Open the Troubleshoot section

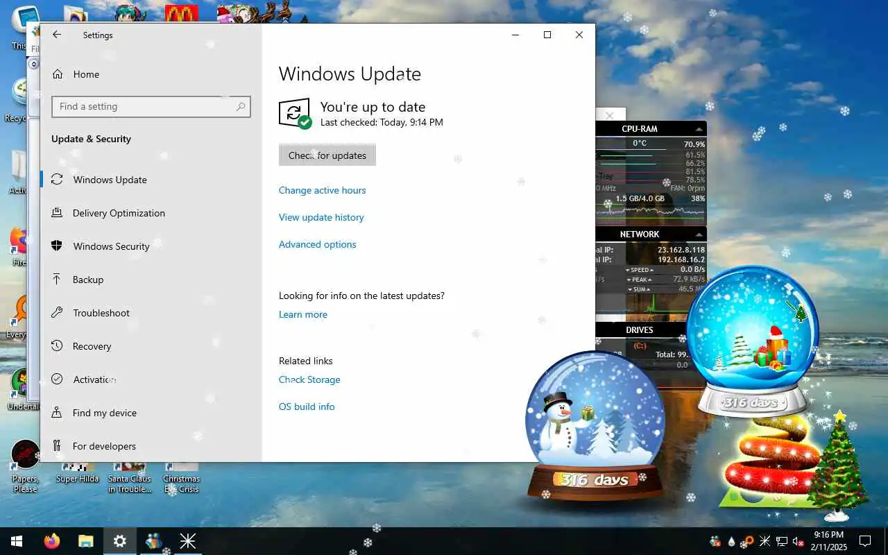pyautogui.click(x=101, y=313)
